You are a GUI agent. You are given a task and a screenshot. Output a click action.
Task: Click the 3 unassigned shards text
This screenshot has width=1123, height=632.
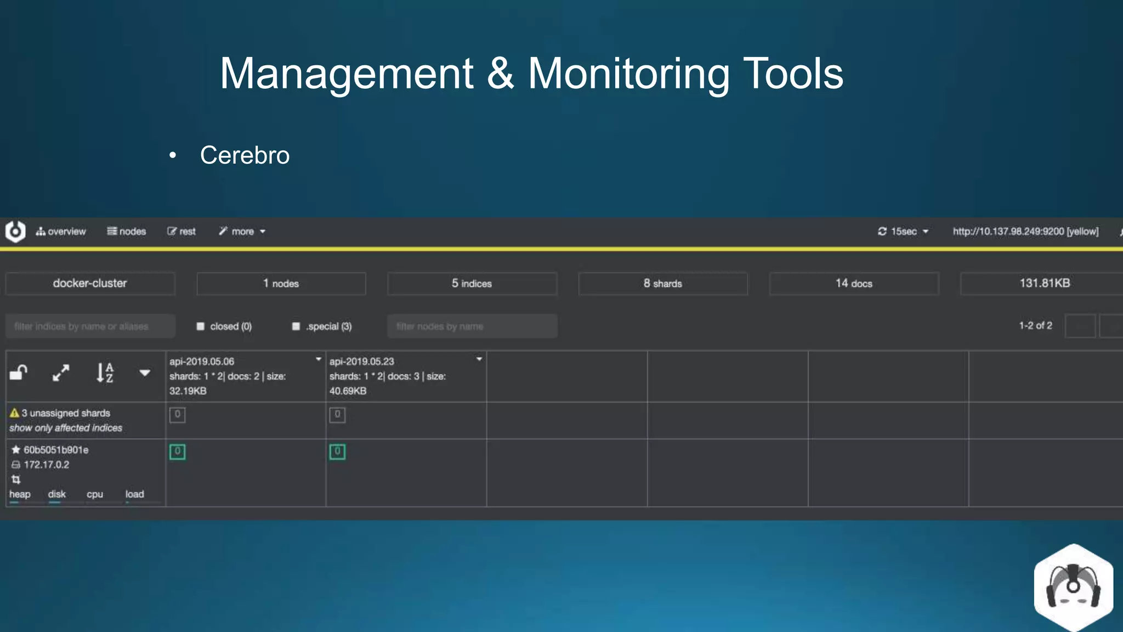coord(66,413)
